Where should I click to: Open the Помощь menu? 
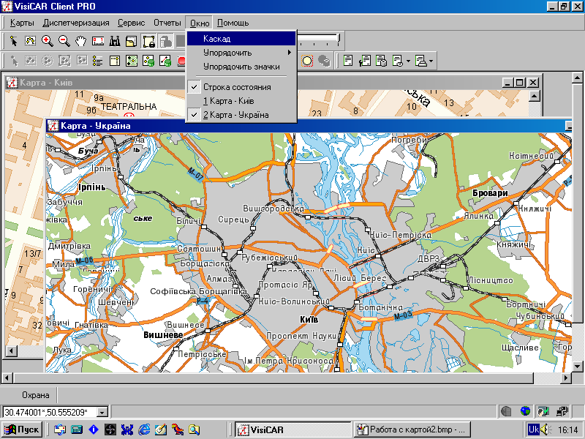click(x=233, y=23)
